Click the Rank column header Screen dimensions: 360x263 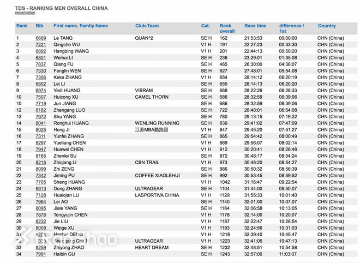[22, 26]
